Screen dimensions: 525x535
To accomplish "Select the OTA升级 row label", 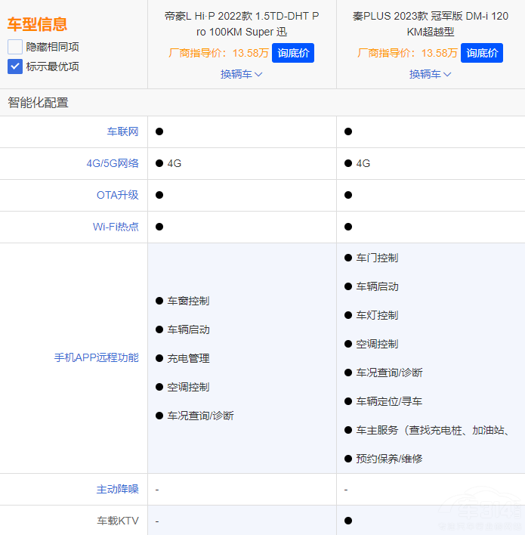I will tap(117, 195).
